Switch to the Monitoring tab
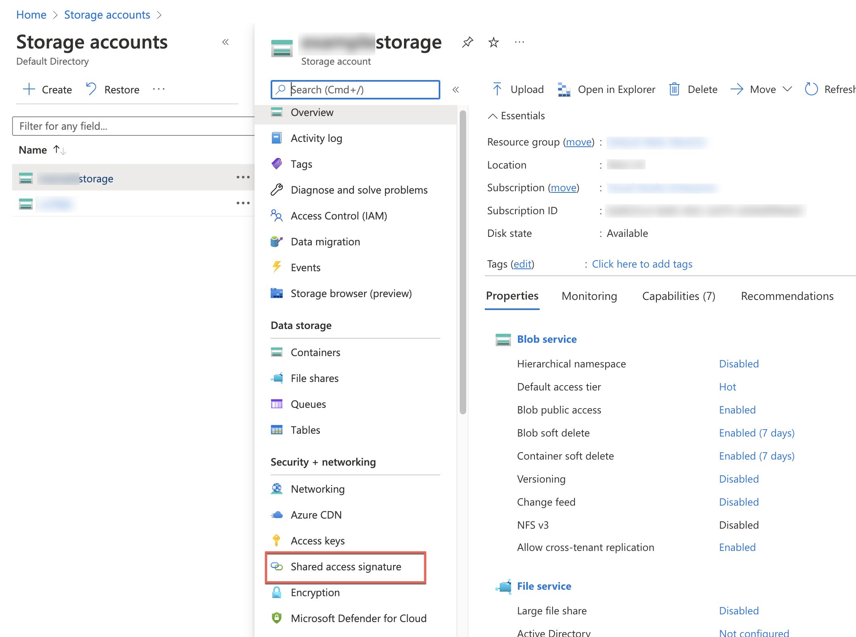 click(x=589, y=296)
